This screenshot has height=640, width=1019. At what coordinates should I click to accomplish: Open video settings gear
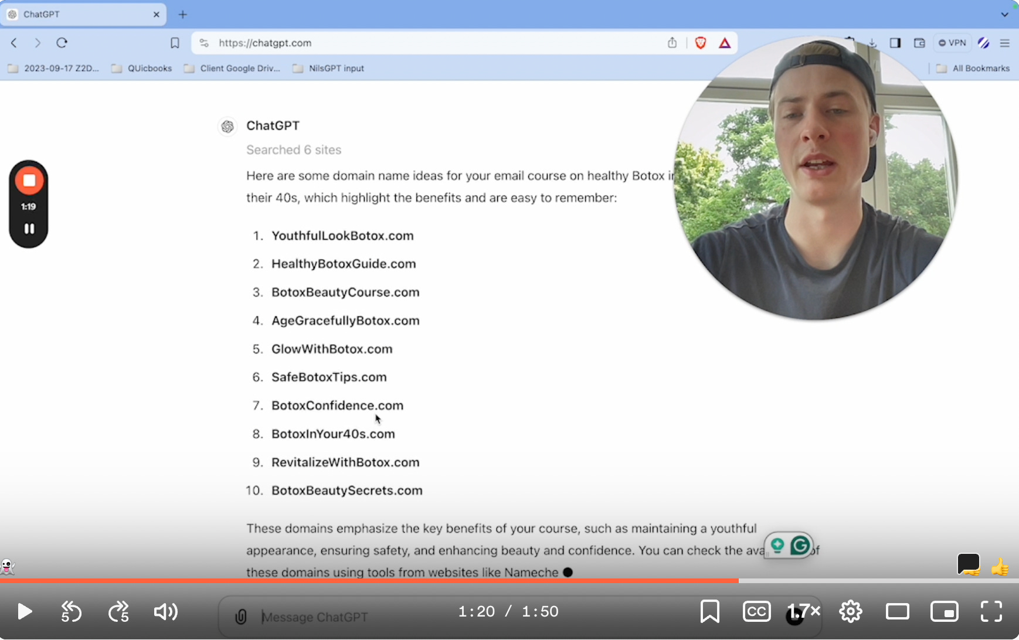pos(850,611)
